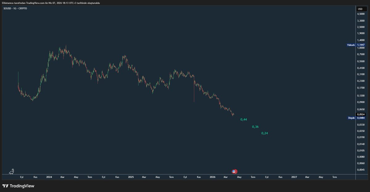370x192 pixels.
Task: Click the 2027 year label on time axis
Action: 294,177
